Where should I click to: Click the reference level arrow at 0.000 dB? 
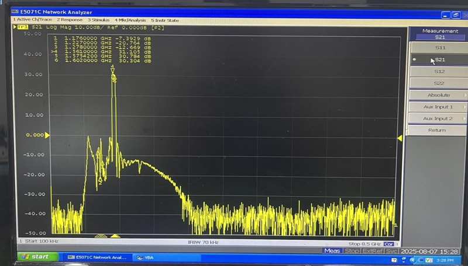click(48, 135)
